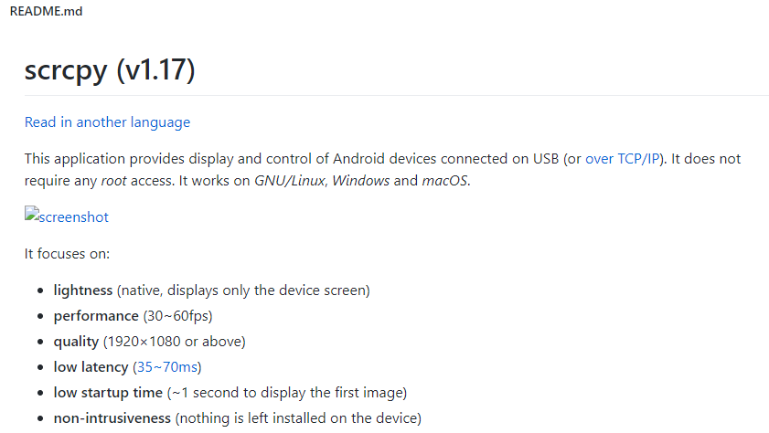Click the broken screenshot image icon
Screen dimensions: 769x433
(x=32, y=216)
